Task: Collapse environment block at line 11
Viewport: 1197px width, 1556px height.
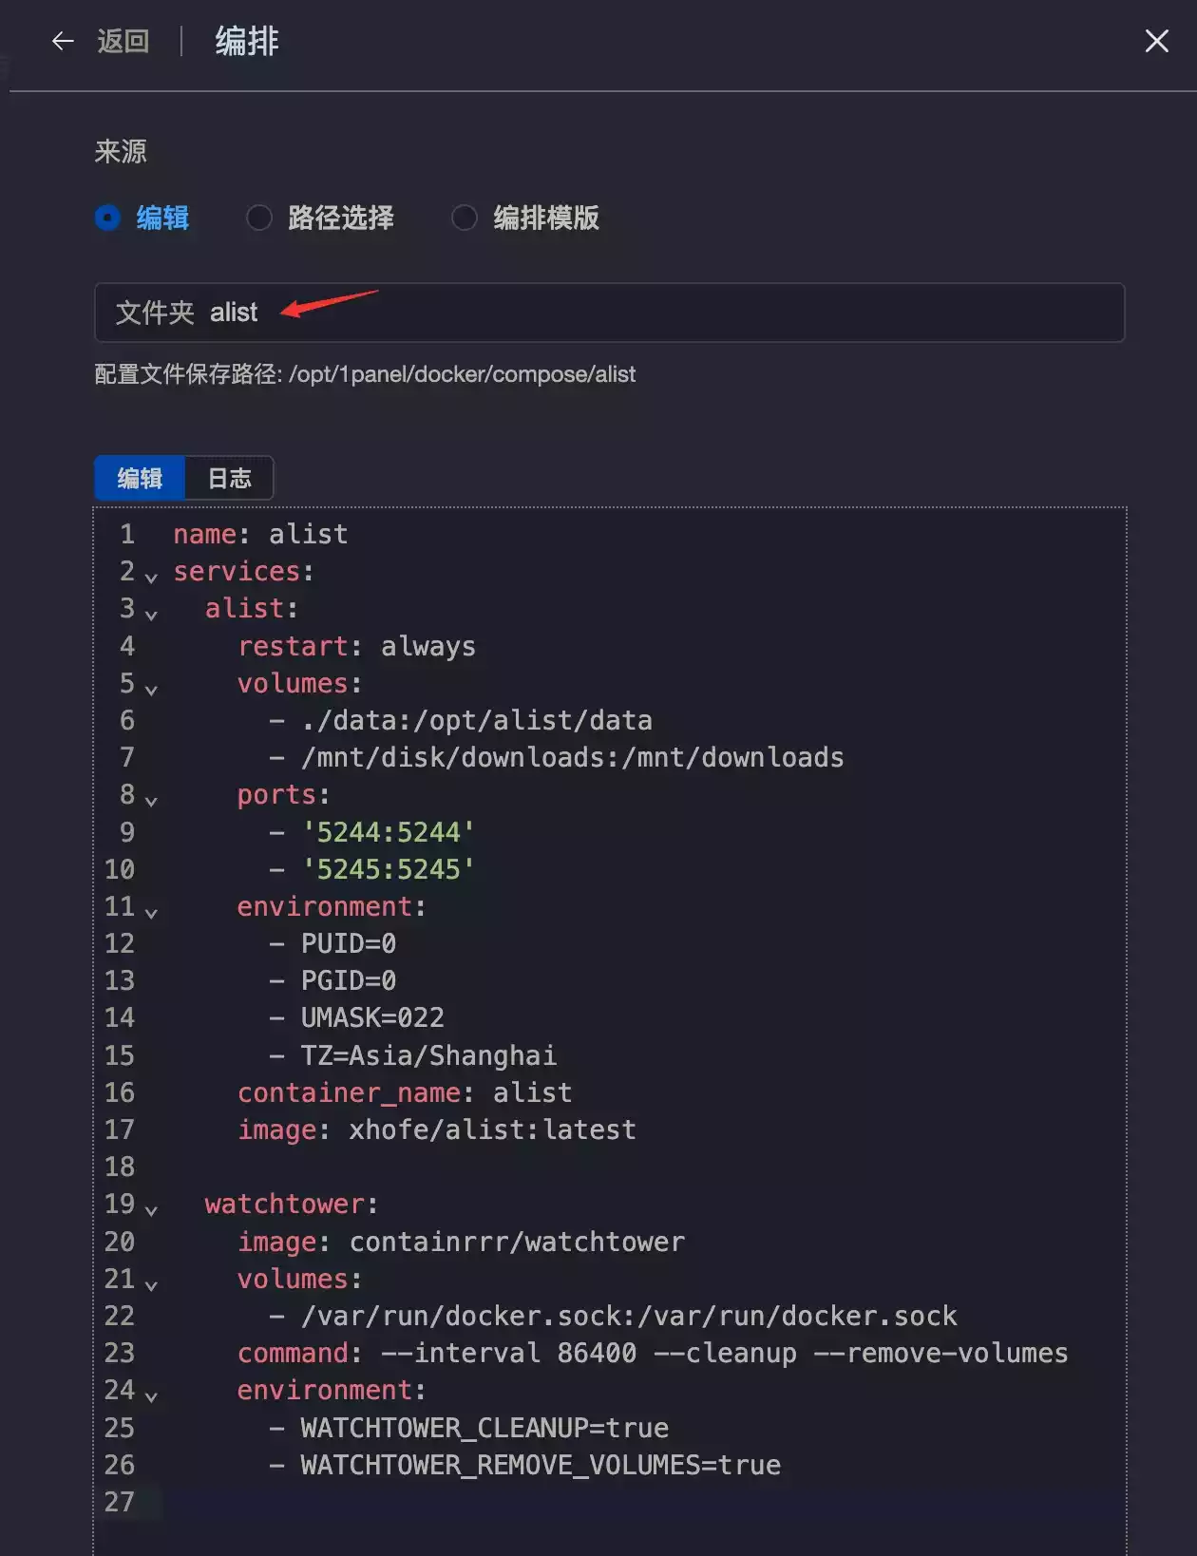Action: (151, 911)
